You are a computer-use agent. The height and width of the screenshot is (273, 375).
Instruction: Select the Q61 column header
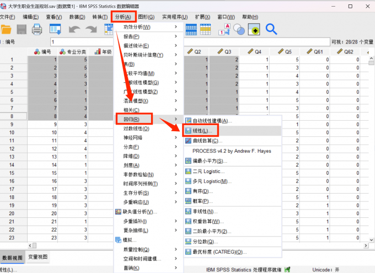315,52
